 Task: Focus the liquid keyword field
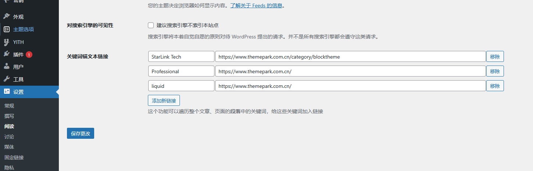pyautogui.click(x=181, y=86)
